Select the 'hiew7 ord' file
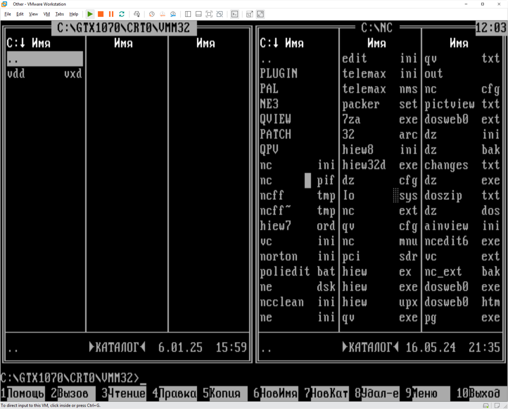508x409 pixels. (298, 226)
